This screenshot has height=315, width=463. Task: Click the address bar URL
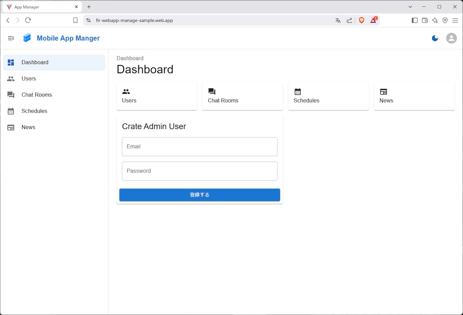tap(134, 20)
